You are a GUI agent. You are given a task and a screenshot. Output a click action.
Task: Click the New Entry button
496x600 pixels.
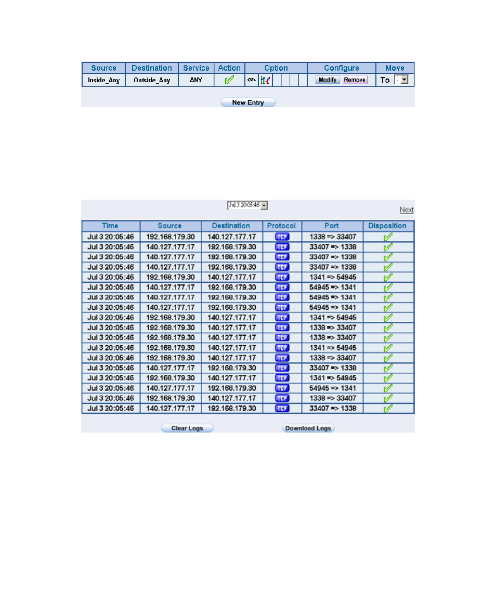248,102
